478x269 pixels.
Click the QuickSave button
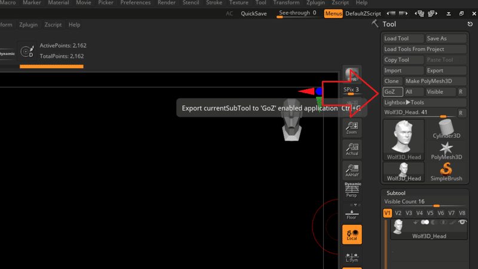tap(253, 14)
